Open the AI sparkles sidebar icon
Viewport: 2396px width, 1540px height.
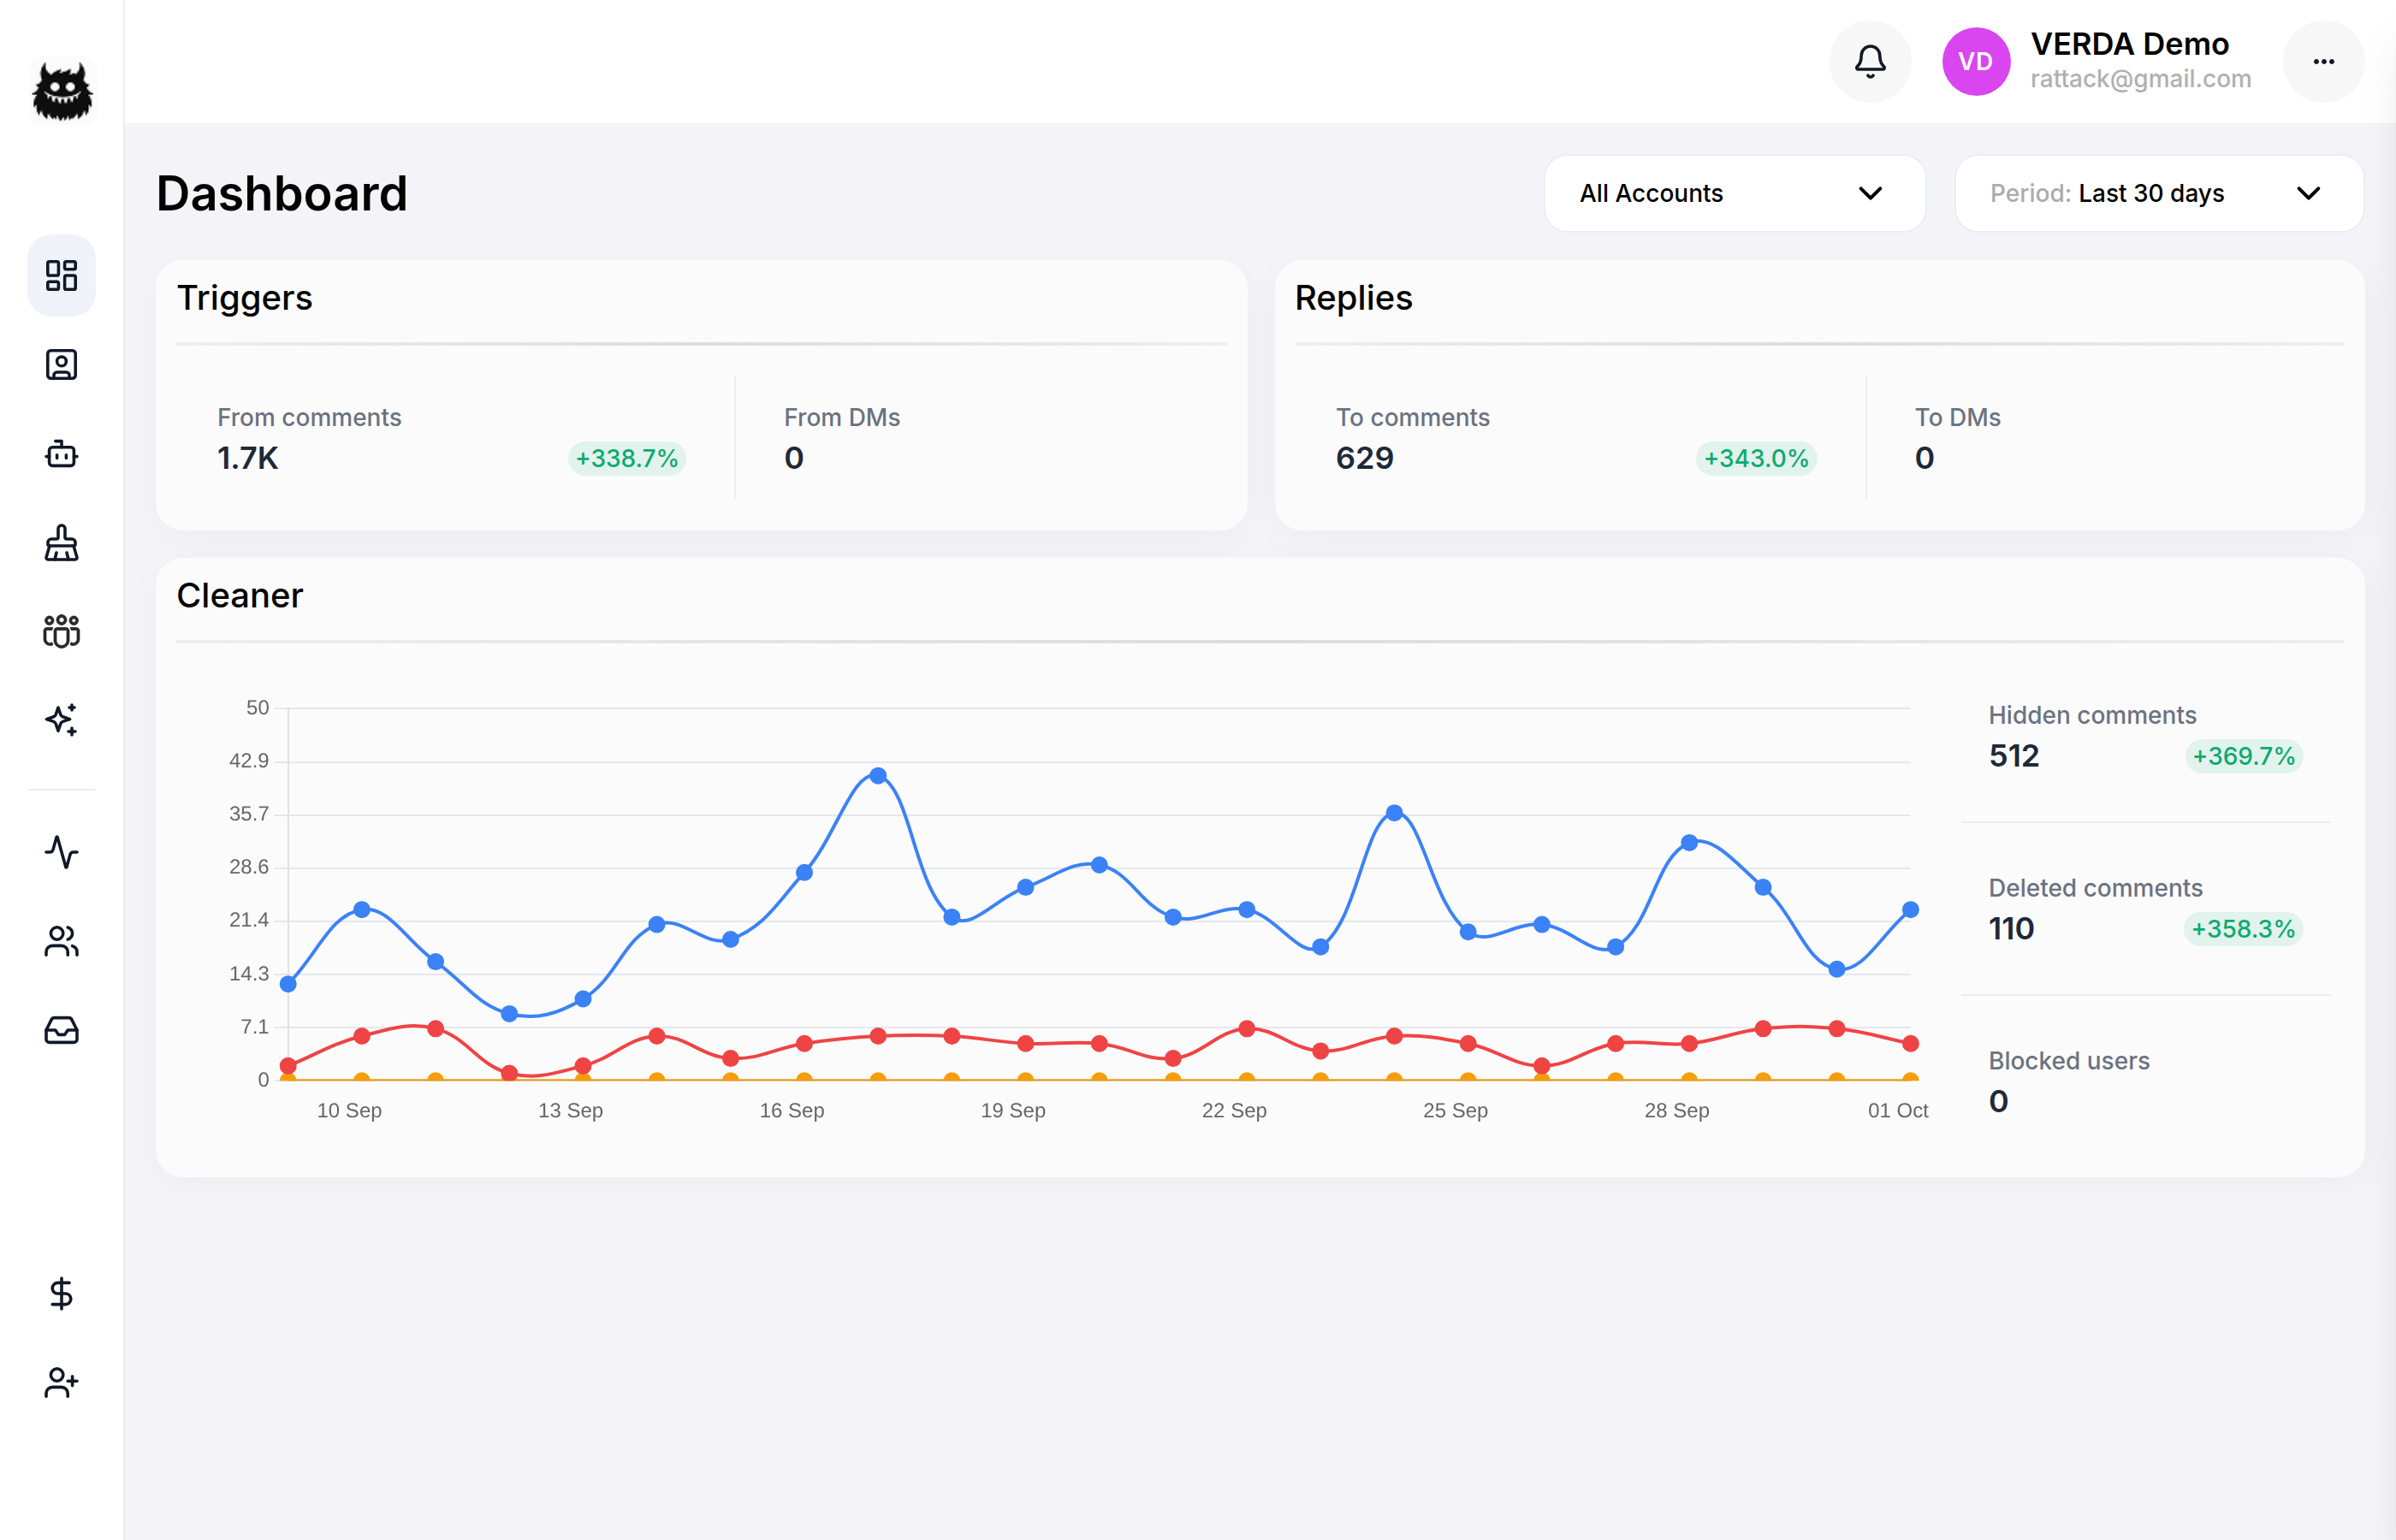click(62, 720)
